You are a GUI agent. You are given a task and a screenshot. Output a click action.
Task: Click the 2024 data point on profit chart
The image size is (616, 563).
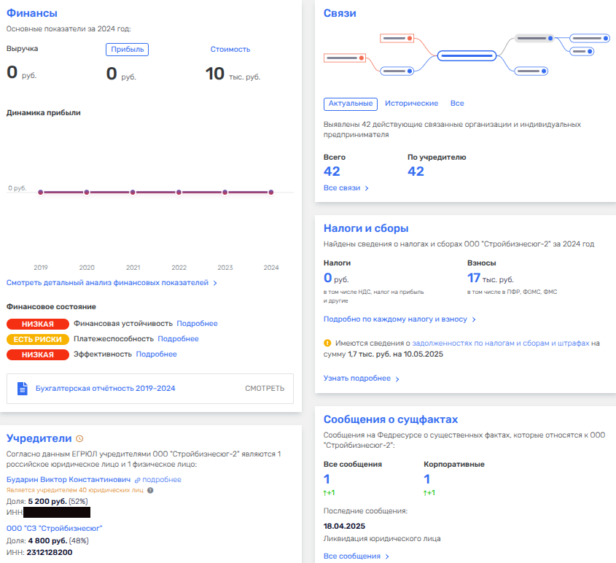tap(271, 193)
